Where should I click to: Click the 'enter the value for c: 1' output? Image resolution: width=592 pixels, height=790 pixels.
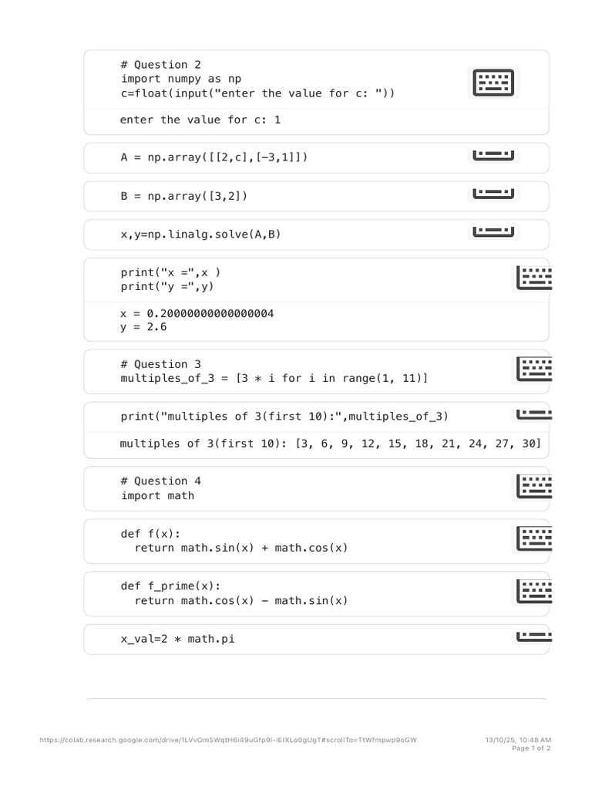click(200, 120)
